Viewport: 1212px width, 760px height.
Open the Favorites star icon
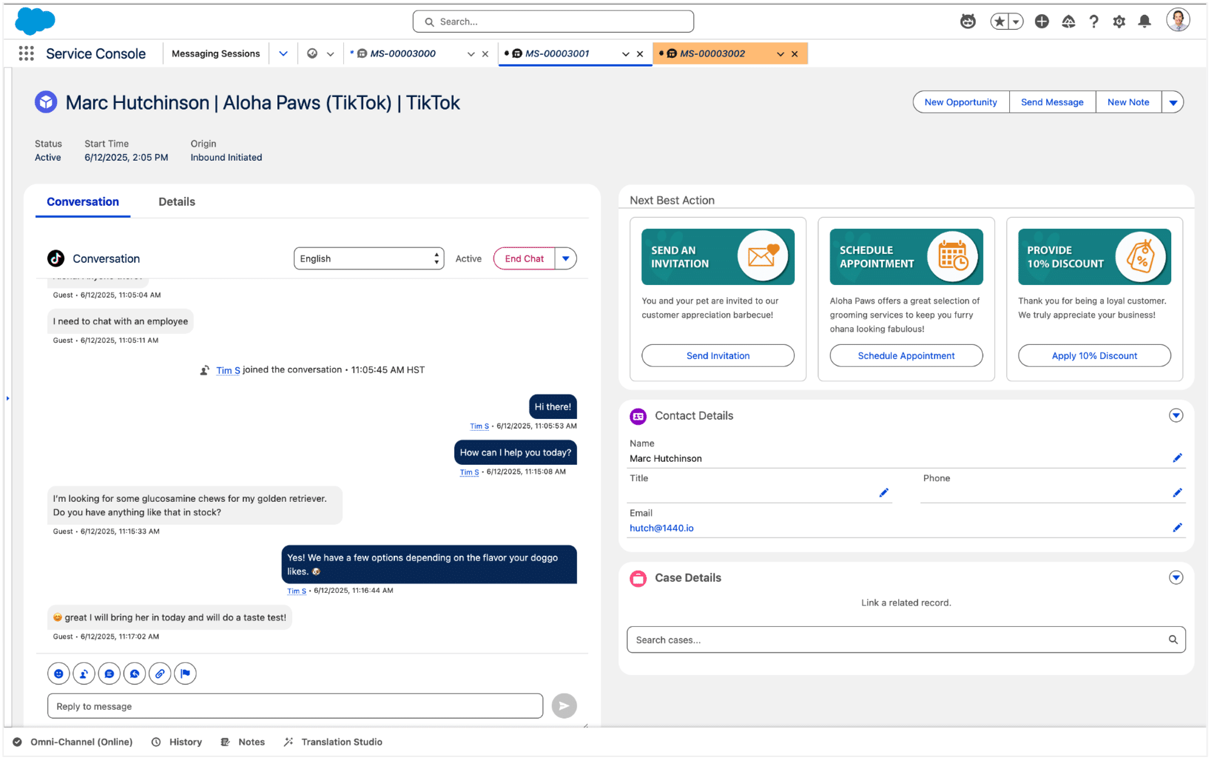(x=1000, y=21)
